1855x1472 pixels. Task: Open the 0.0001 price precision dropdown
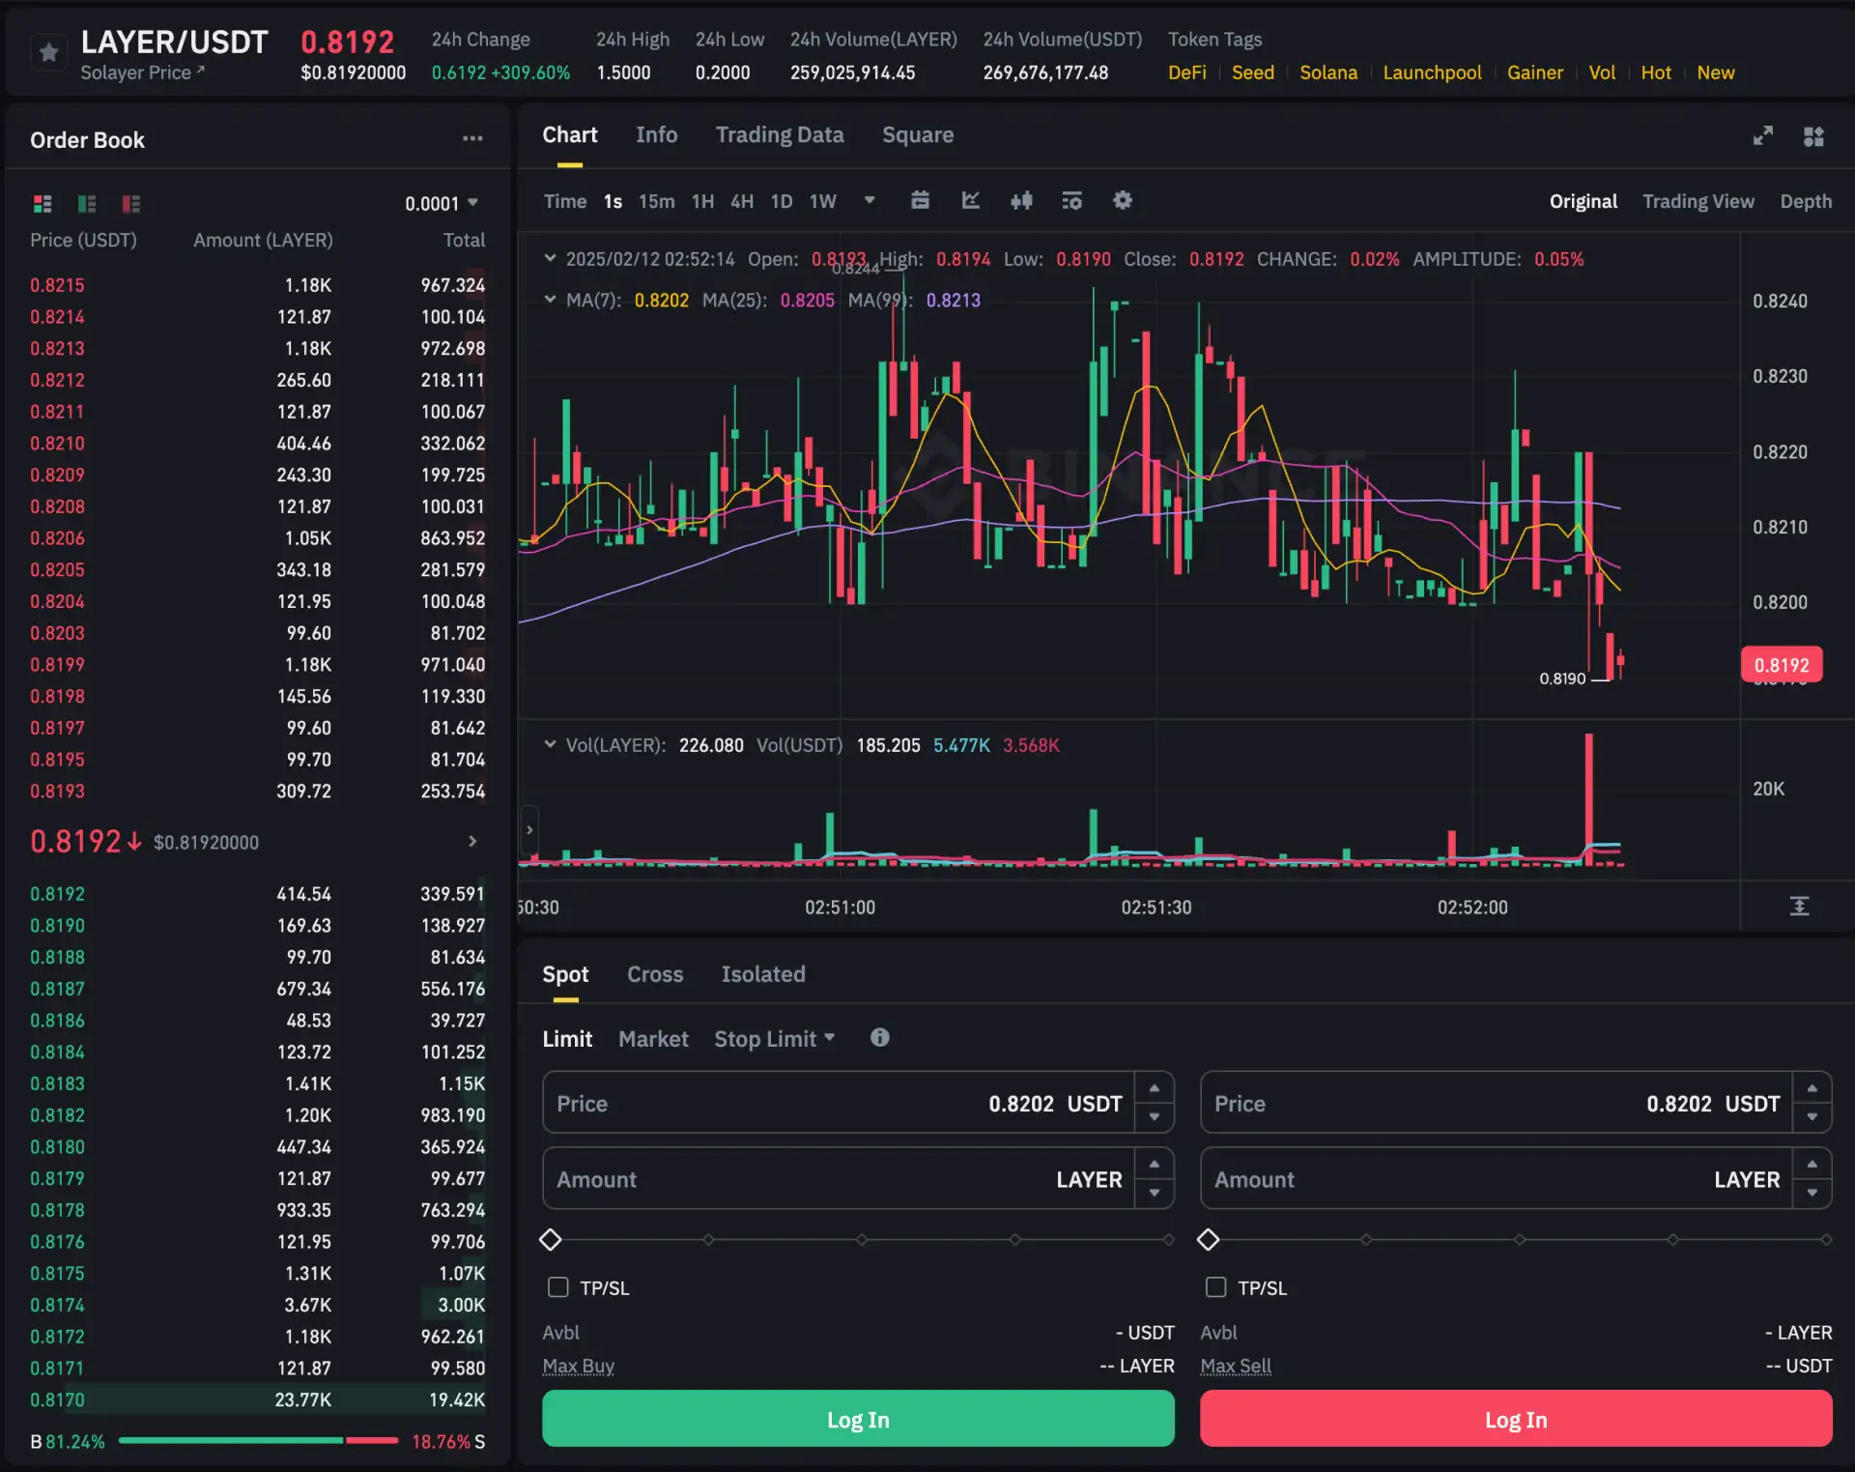(x=442, y=204)
